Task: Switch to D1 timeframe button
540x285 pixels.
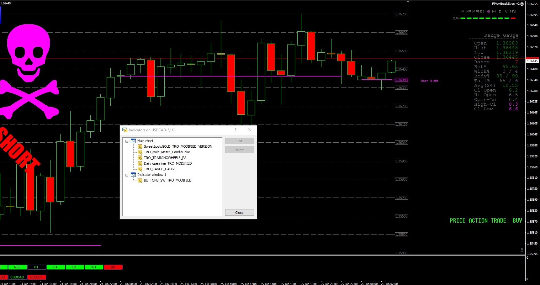Action: pos(75,267)
